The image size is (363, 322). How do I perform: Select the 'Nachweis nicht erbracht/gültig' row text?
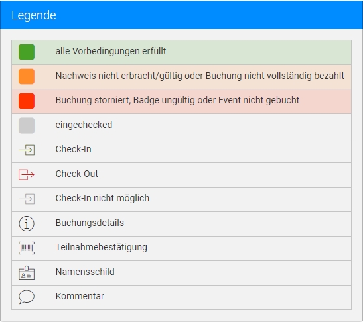tap(200, 76)
